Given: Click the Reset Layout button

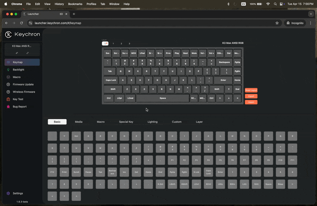Looking at the screenshot, I should point(251,90).
